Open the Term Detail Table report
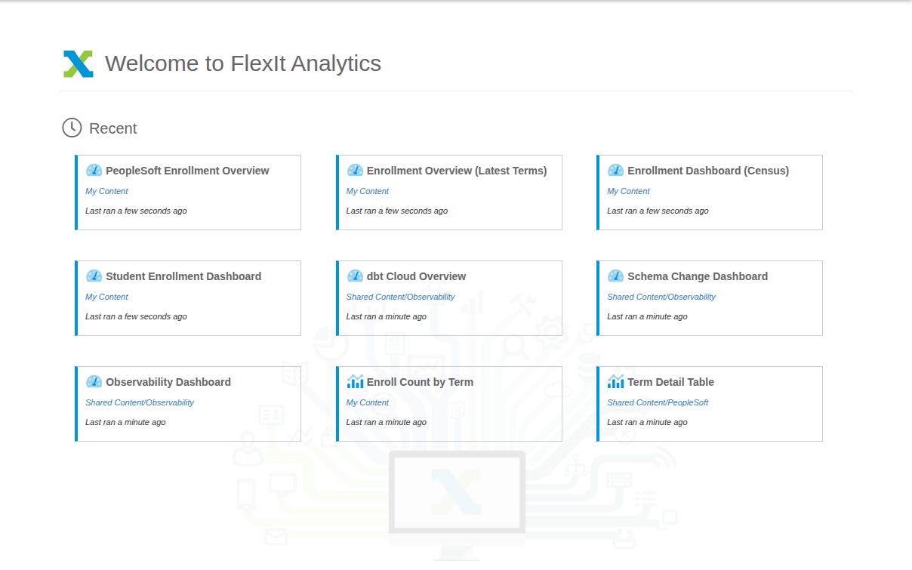Screen dimensions: 912x570 click(x=670, y=382)
